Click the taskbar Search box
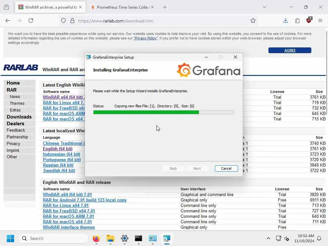This screenshot has width=328, height=246. 53,238
